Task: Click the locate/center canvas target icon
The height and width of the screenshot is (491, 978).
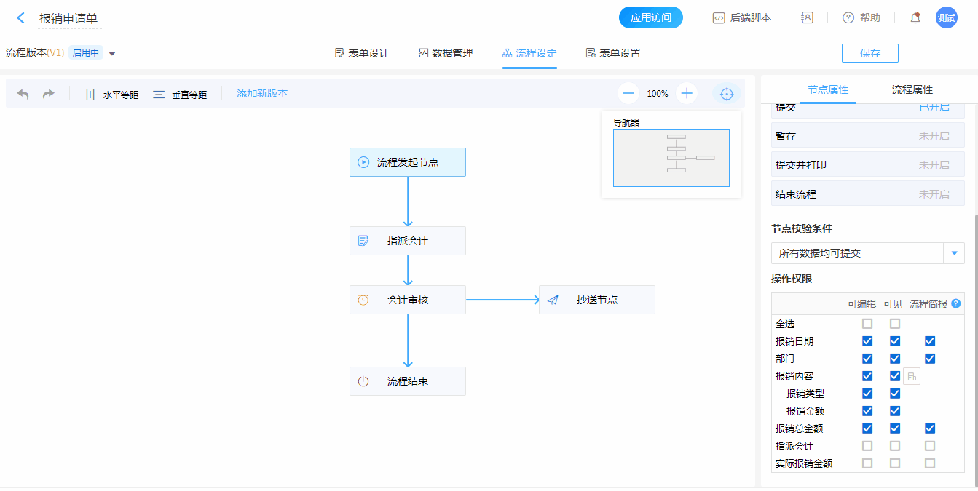Action: (x=726, y=94)
